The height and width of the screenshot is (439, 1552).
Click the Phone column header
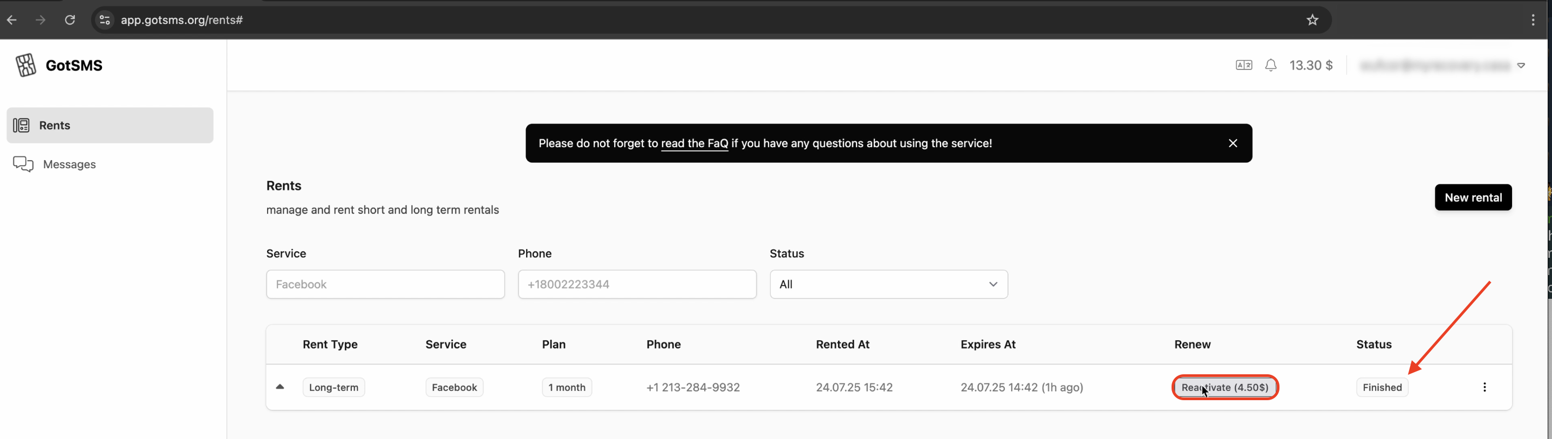click(663, 345)
